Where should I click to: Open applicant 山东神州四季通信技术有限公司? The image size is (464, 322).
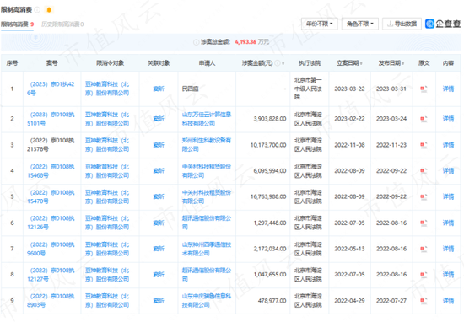click(206, 249)
